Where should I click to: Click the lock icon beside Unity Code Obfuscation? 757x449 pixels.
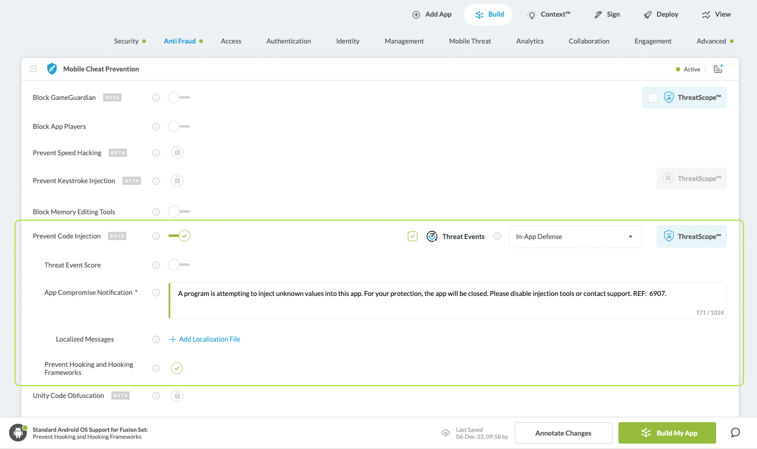[x=177, y=396]
